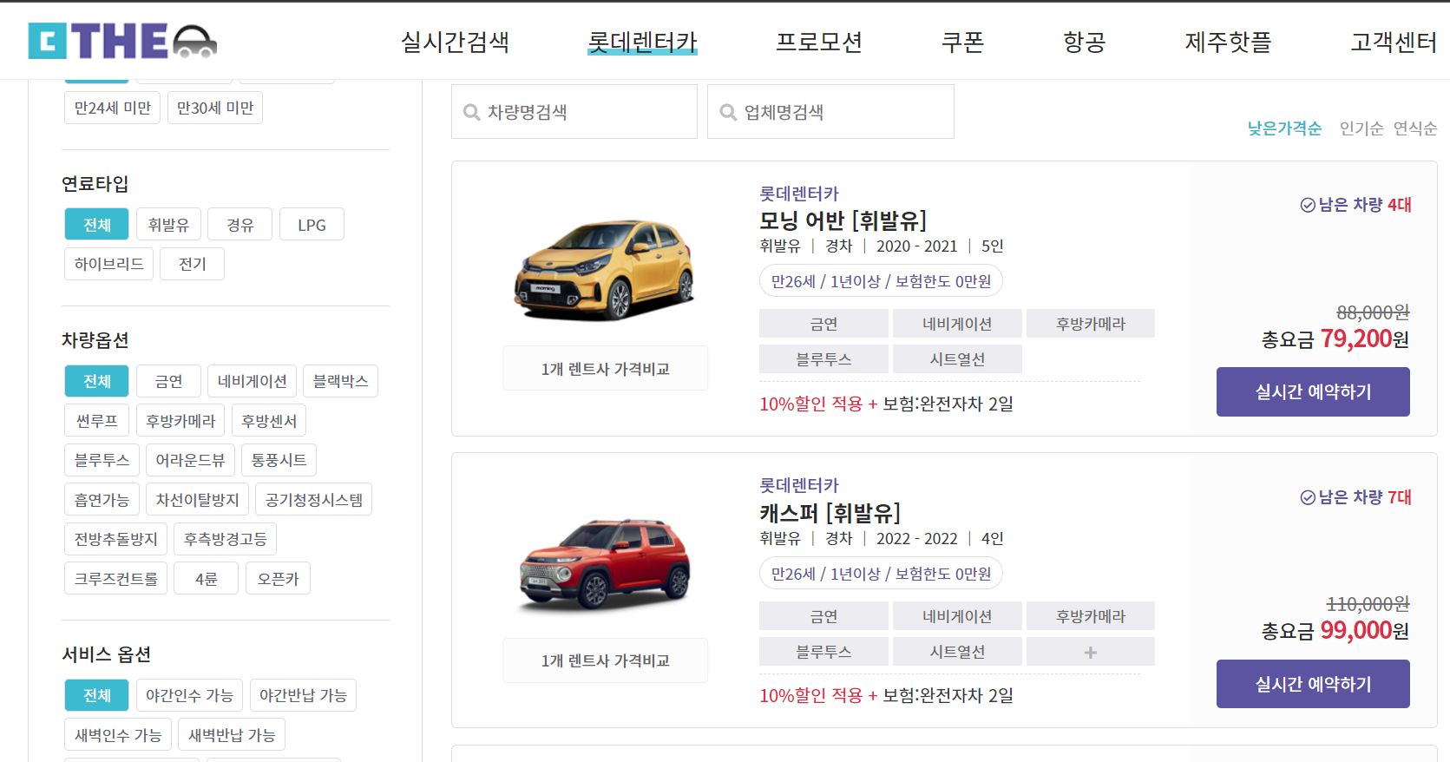Toggle 야간반납 가능 service filter
Image resolution: width=1450 pixels, height=762 pixels.
(x=303, y=695)
